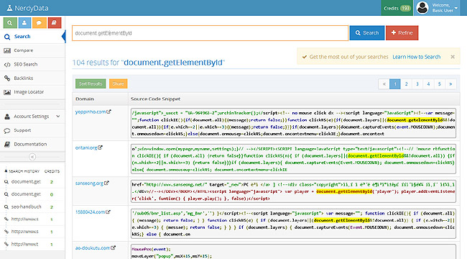Focus the document.getElementById search field
The image size is (467, 259).
tap(210, 33)
